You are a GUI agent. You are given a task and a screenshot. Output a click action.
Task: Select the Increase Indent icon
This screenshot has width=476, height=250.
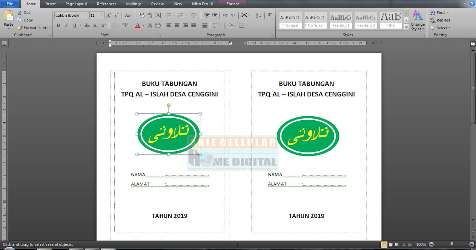215,15
